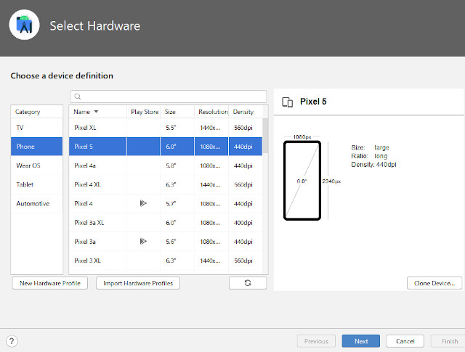The height and width of the screenshot is (352, 465).
Task: Select the Tablet category
Action: click(x=37, y=184)
